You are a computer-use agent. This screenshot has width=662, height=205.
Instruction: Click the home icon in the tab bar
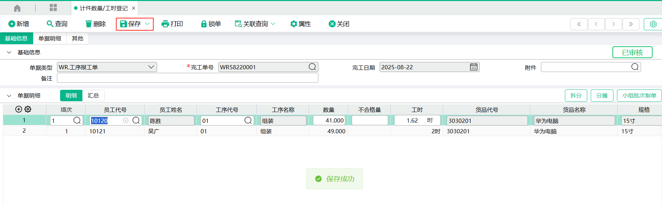click(x=17, y=8)
